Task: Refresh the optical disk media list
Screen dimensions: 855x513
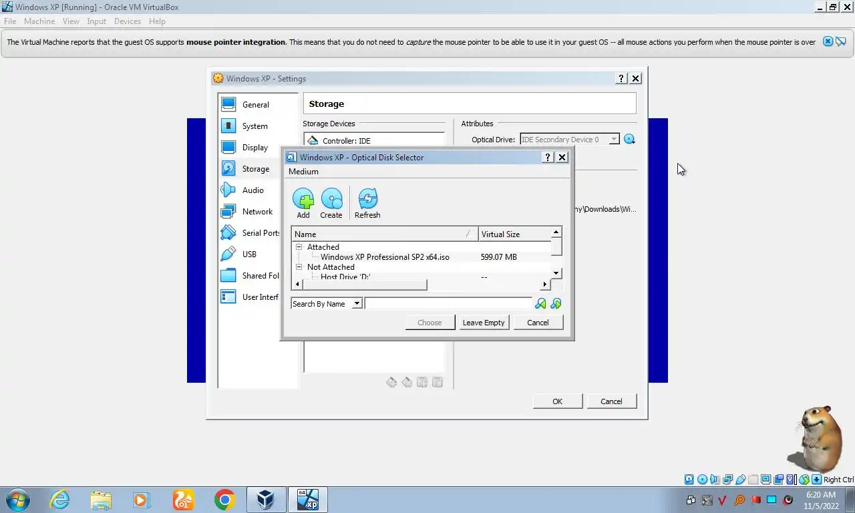Action: tap(367, 204)
